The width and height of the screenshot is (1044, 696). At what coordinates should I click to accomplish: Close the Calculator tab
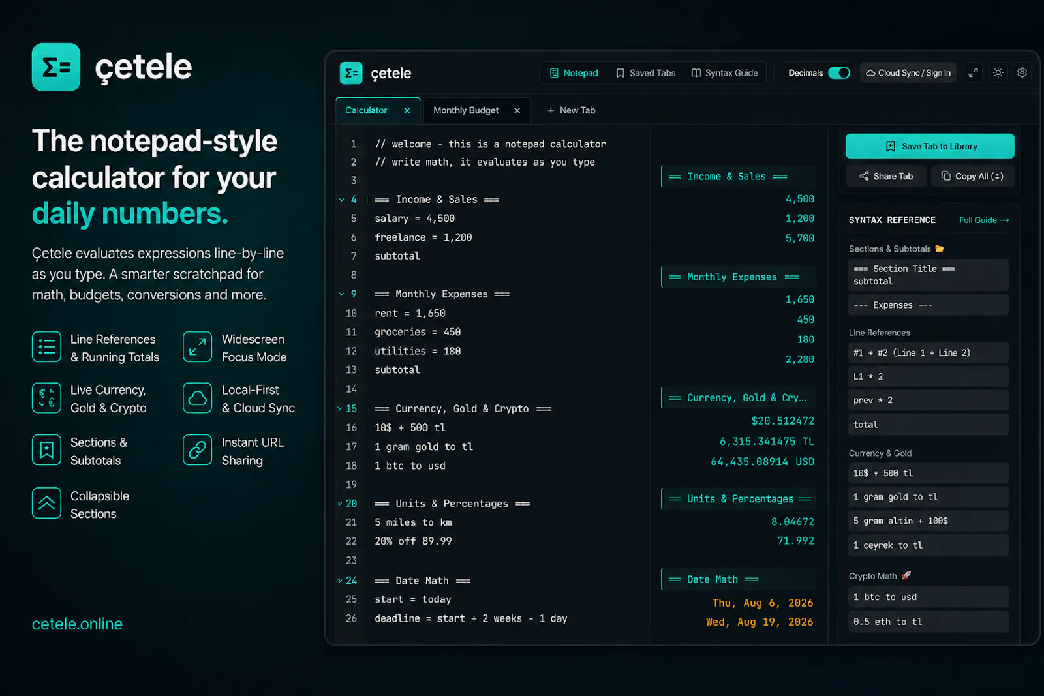click(407, 111)
